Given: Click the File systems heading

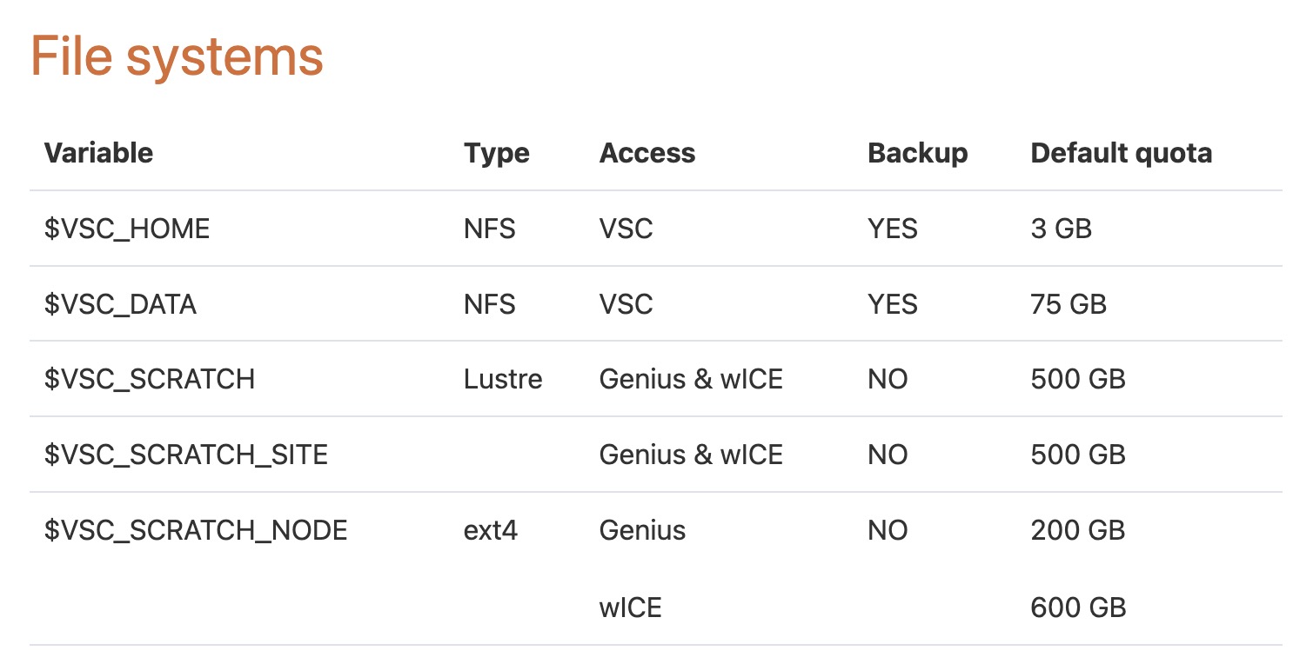Looking at the screenshot, I should tap(177, 57).
